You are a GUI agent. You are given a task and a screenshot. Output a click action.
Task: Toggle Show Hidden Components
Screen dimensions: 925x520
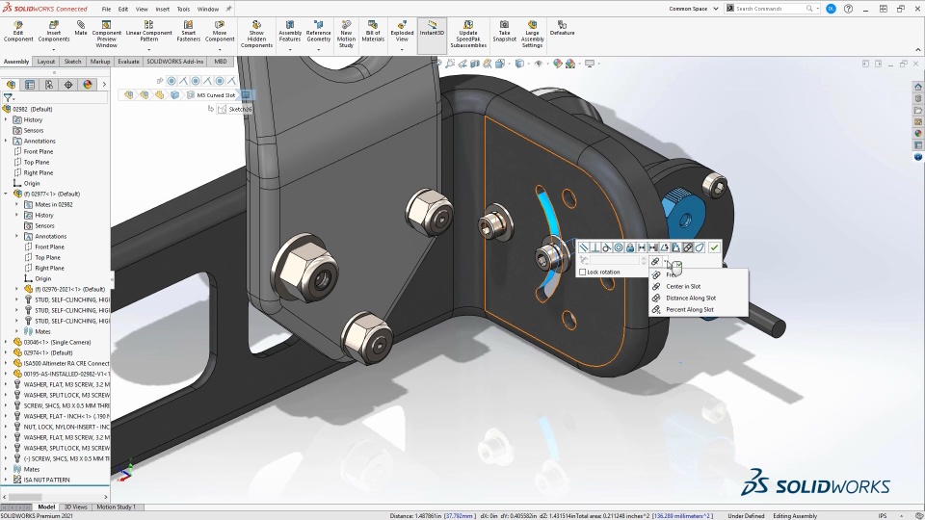click(x=256, y=28)
